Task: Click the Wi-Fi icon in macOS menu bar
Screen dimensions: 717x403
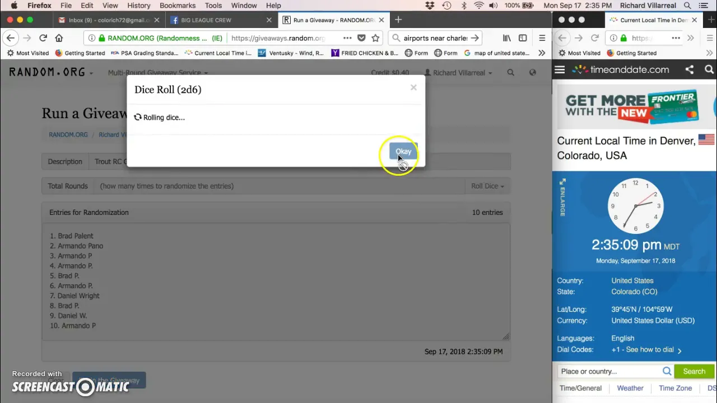Action: (x=479, y=6)
